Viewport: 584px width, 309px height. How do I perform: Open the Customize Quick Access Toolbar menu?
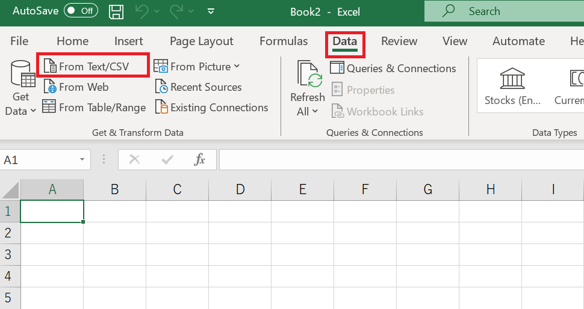tap(210, 11)
